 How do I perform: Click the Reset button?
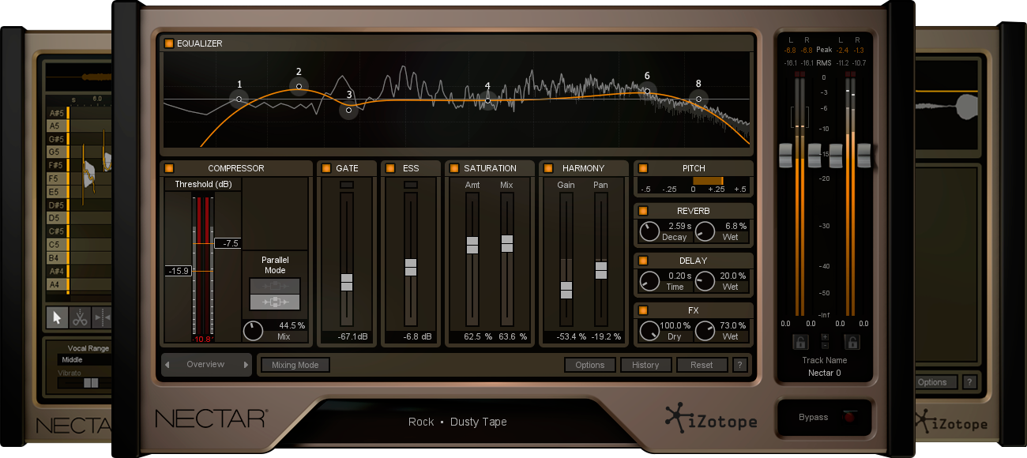point(702,365)
